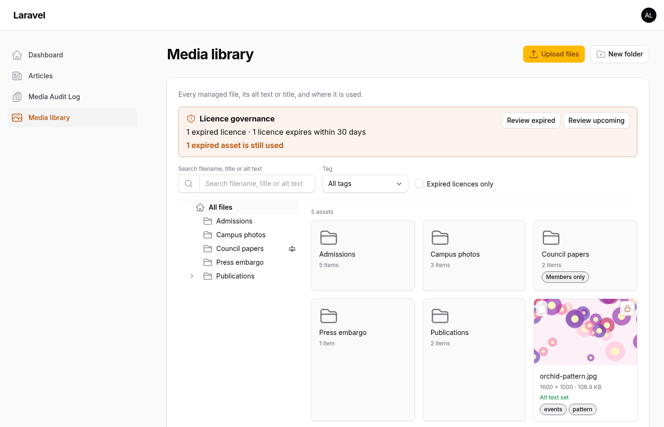Click the 'Alt text set' status text
This screenshot has width=664, height=427.
(554, 398)
